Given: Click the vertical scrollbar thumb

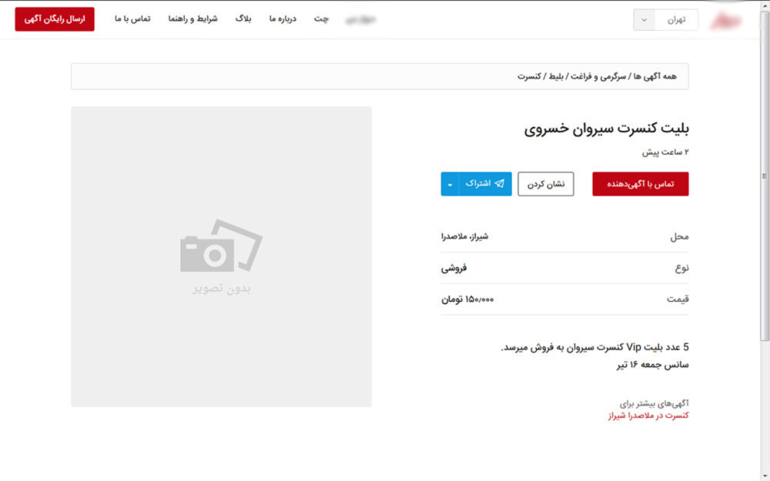Looking at the screenshot, I should click(x=765, y=175).
